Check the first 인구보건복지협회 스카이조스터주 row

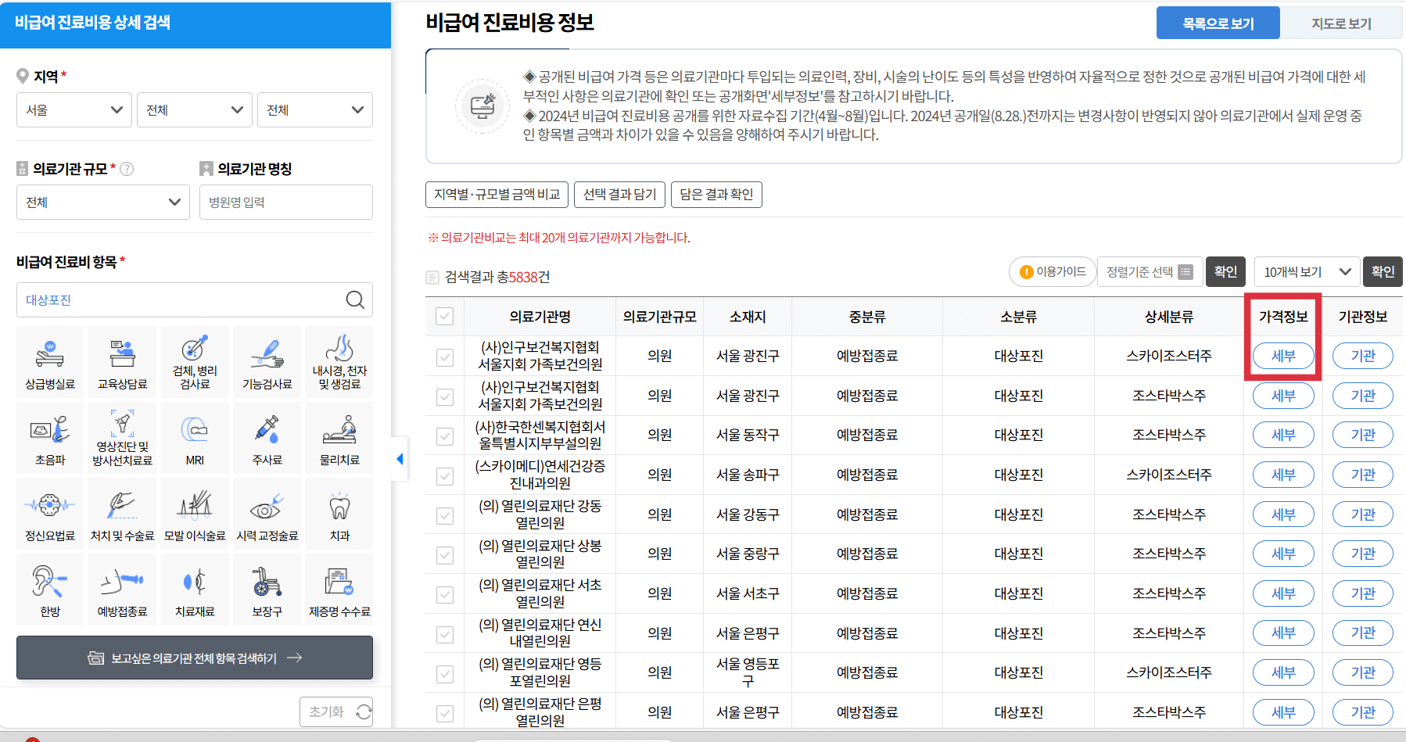[445, 357]
